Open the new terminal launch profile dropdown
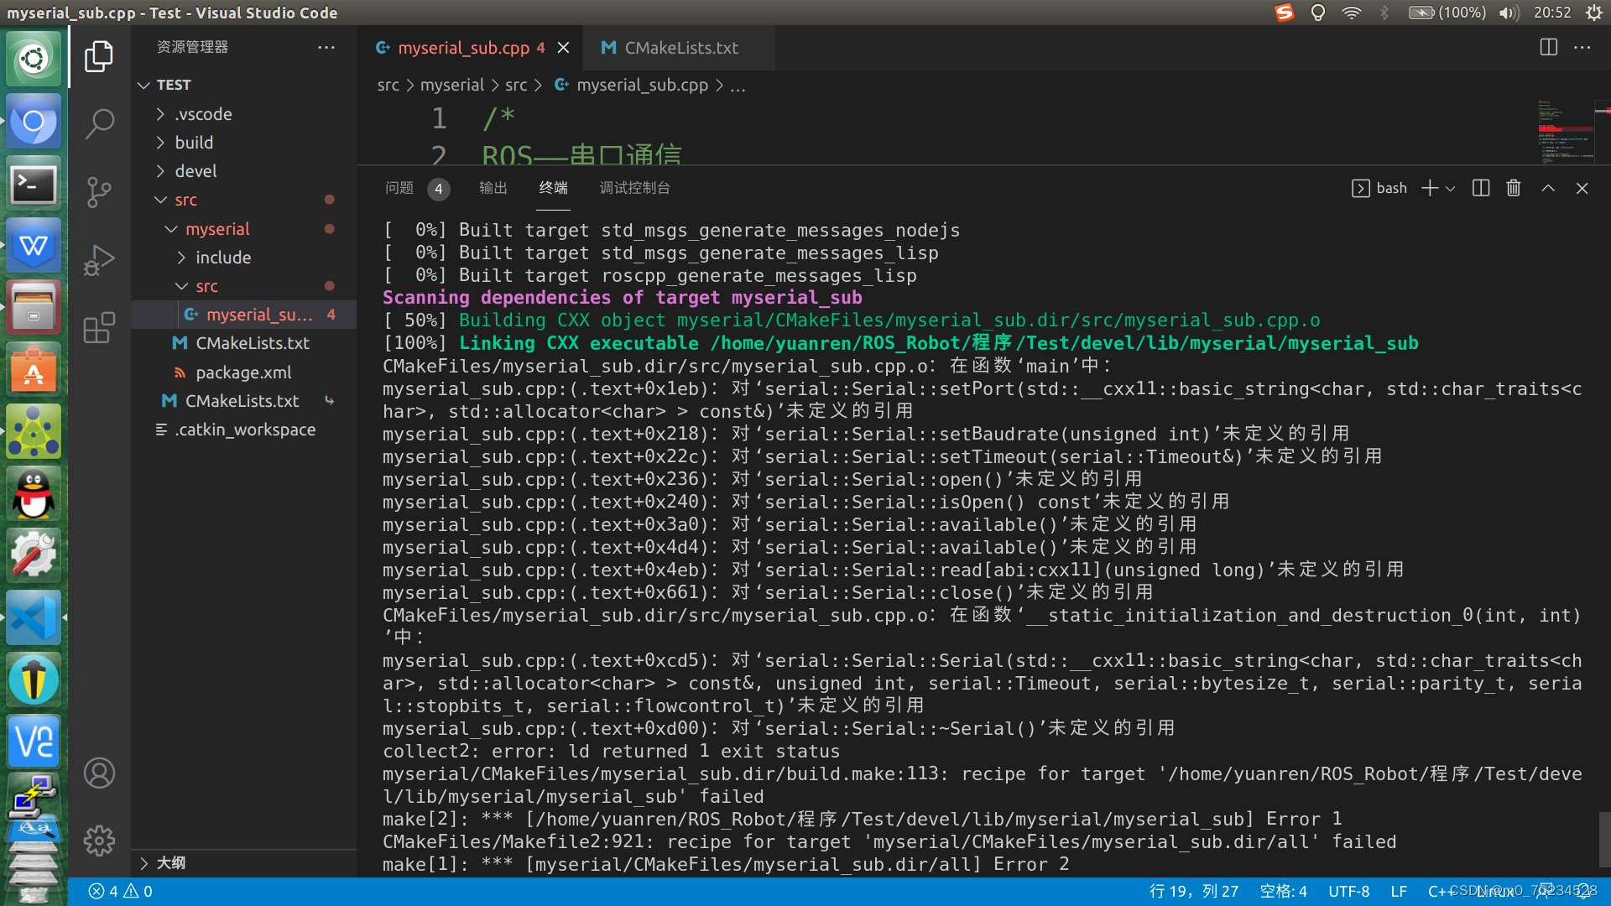1611x906 pixels. (1451, 188)
